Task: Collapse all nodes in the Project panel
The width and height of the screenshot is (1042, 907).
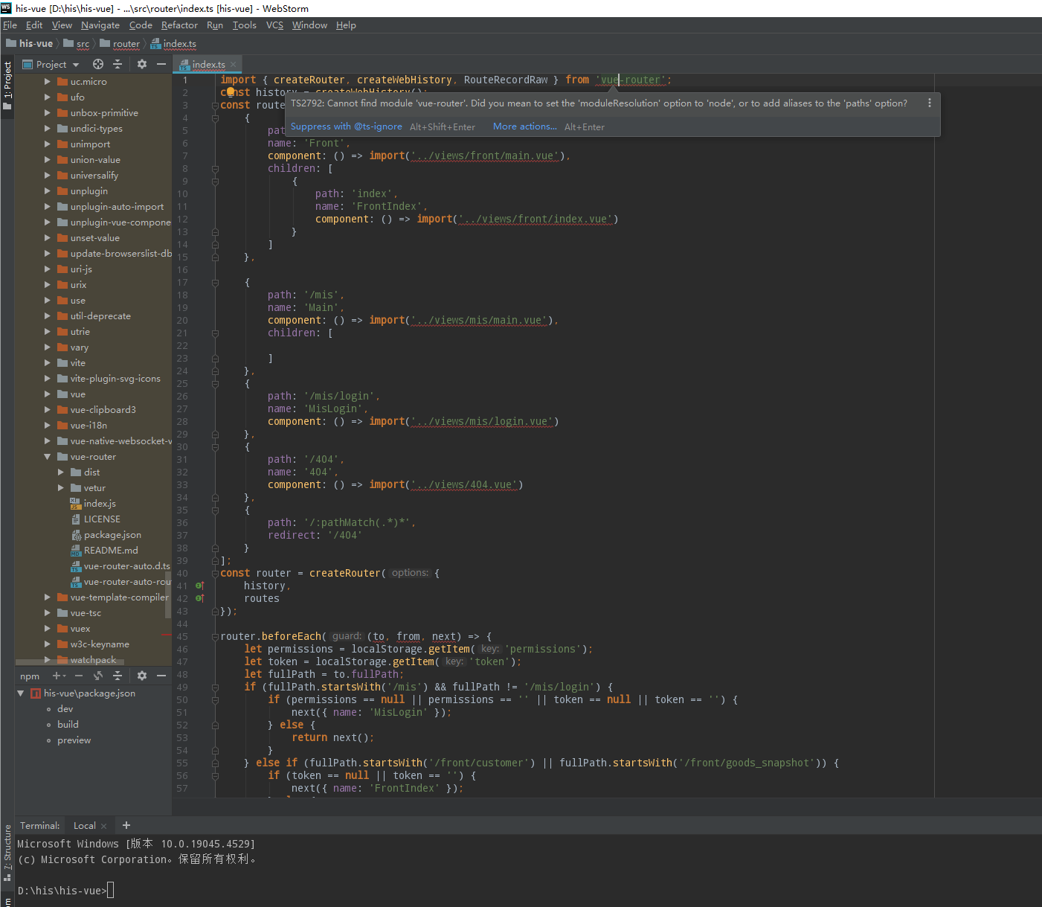Action: (118, 64)
